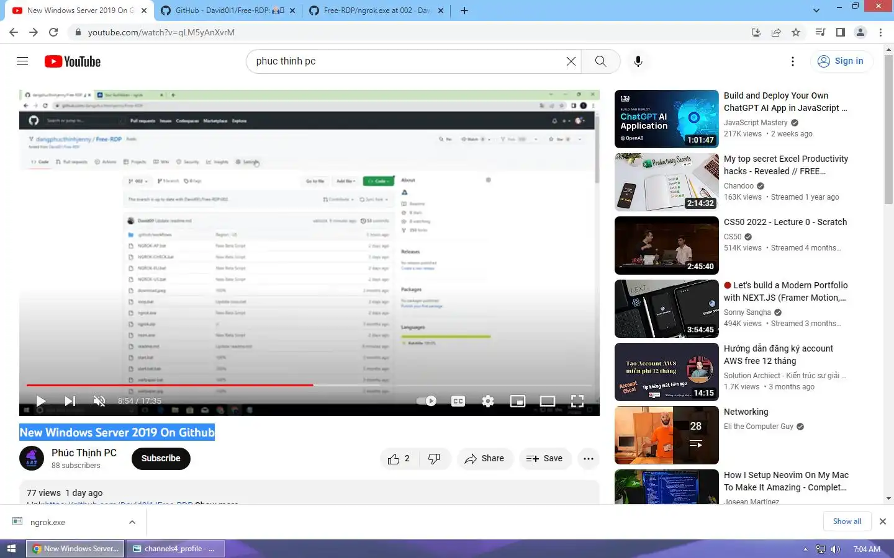Image resolution: width=894 pixels, height=558 pixels.
Task: Open the Networking playlist thumbnail
Action: tap(667, 435)
